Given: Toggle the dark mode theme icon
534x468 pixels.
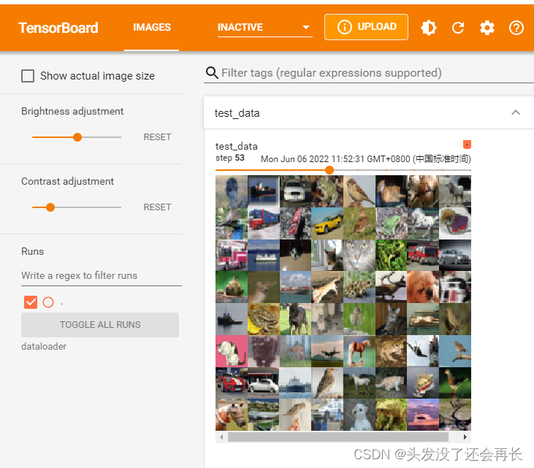Looking at the screenshot, I should [428, 28].
